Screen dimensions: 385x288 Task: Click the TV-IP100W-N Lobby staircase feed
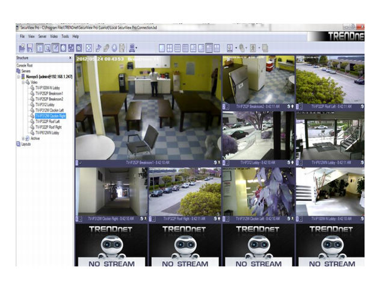(330, 192)
